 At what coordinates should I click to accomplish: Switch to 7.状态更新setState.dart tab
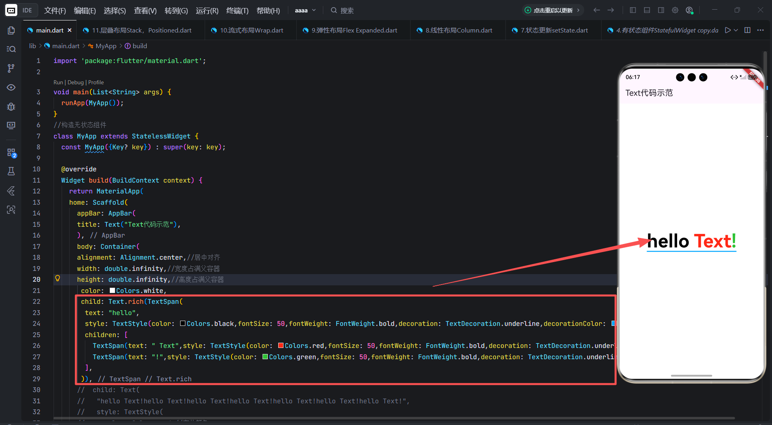pyautogui.click(x=554, y=30)
